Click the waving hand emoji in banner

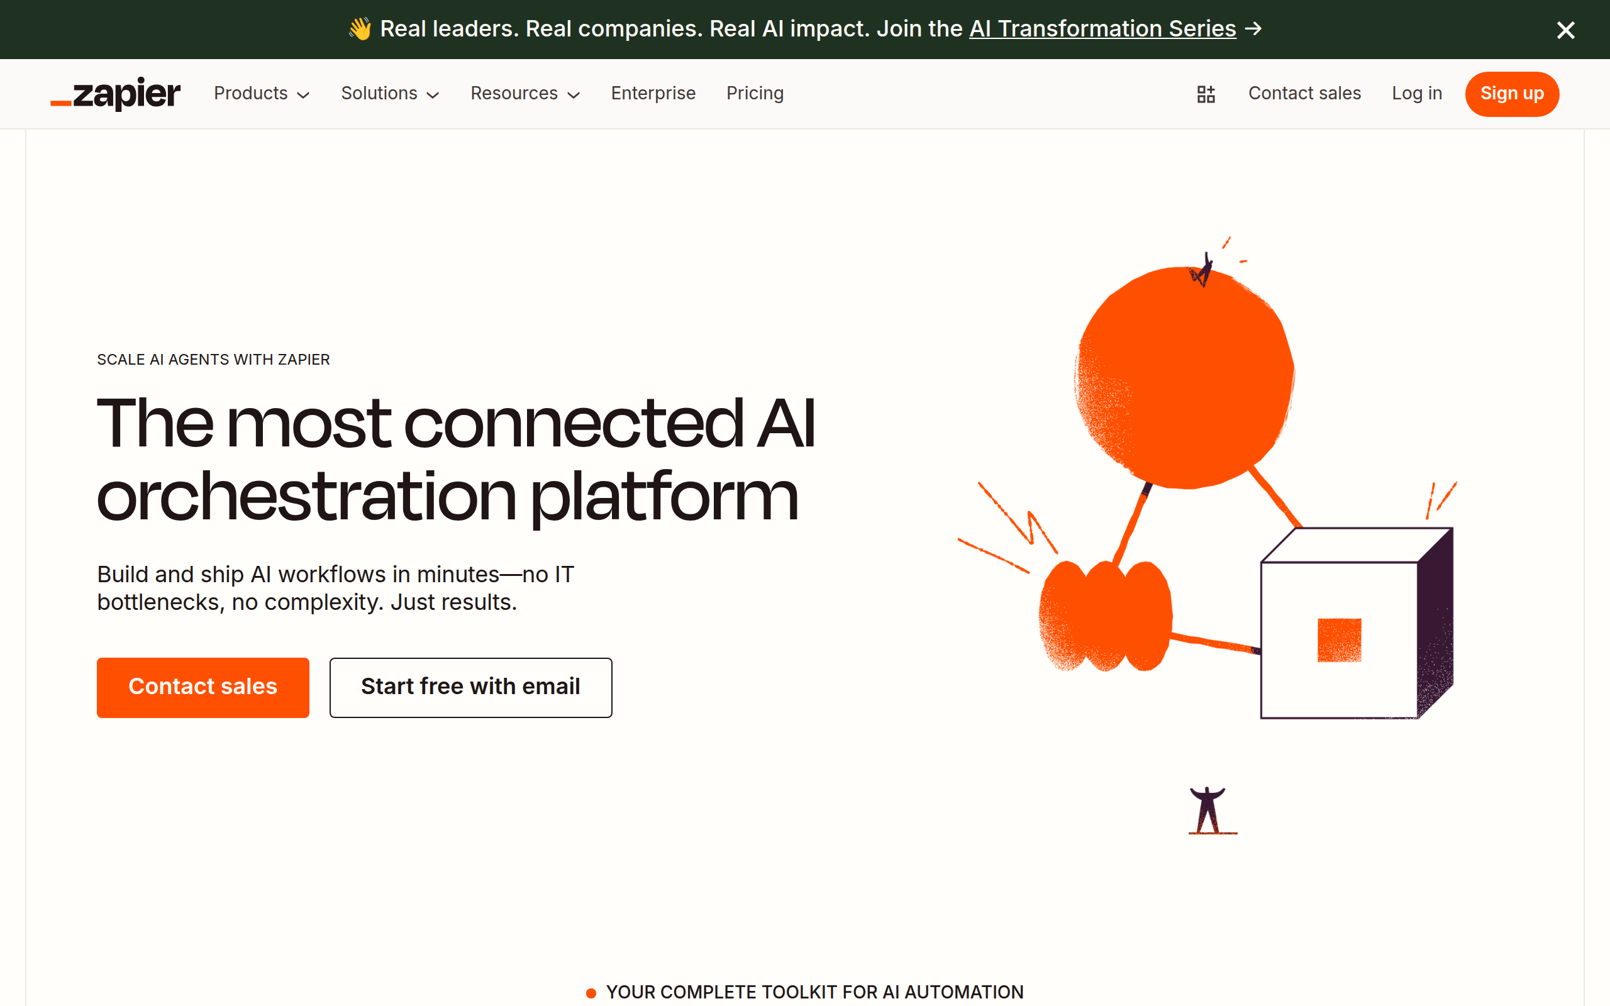tap(360, 28)
